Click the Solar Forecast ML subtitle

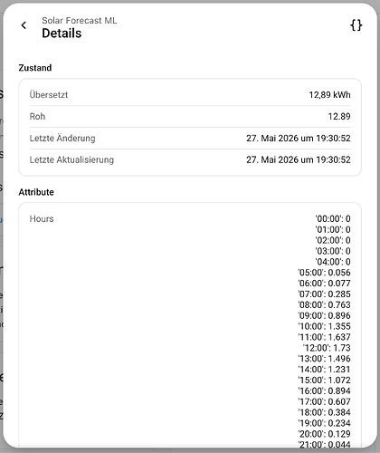tap(80, 21)
